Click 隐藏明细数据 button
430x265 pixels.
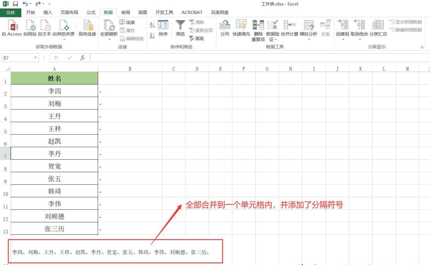[x=405, y=30]
